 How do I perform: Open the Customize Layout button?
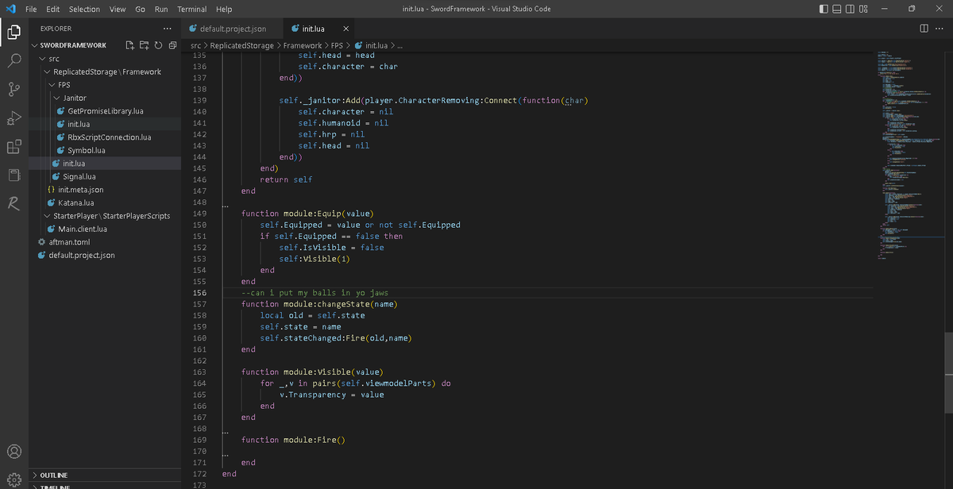click(863, 9)
